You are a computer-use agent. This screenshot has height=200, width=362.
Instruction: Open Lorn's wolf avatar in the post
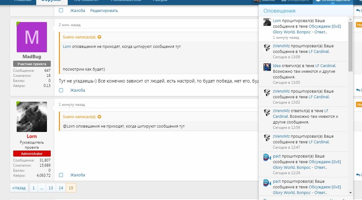(32, 117)
